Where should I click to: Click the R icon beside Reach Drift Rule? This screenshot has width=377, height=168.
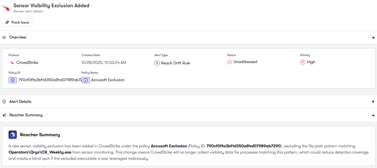point(157,63)
